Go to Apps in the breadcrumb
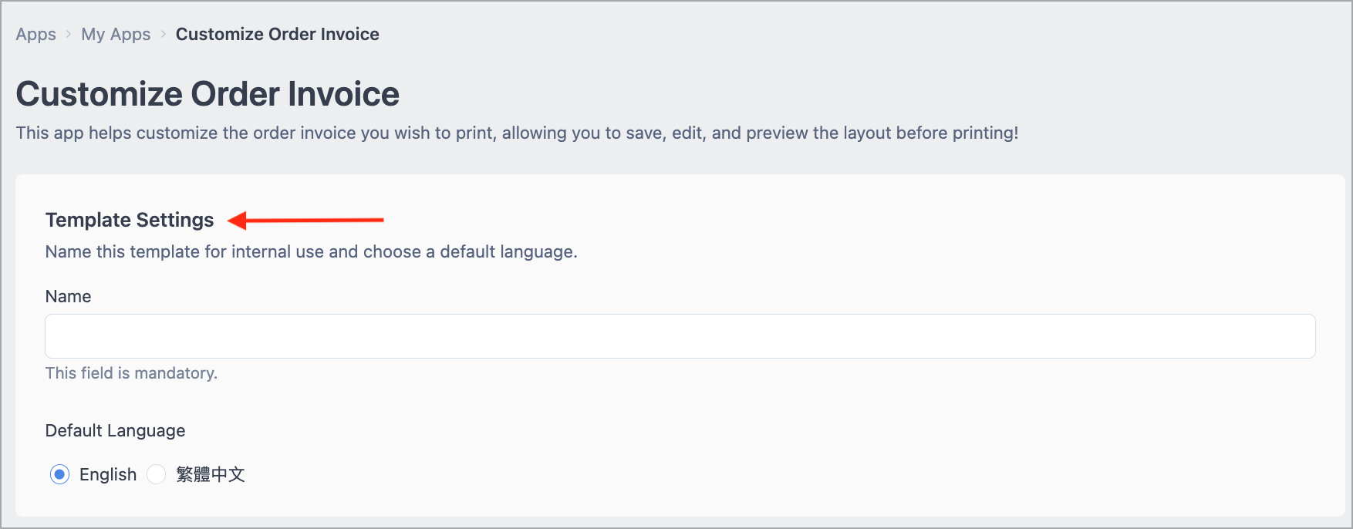The image size is (1353, 529). coord(35,34)
